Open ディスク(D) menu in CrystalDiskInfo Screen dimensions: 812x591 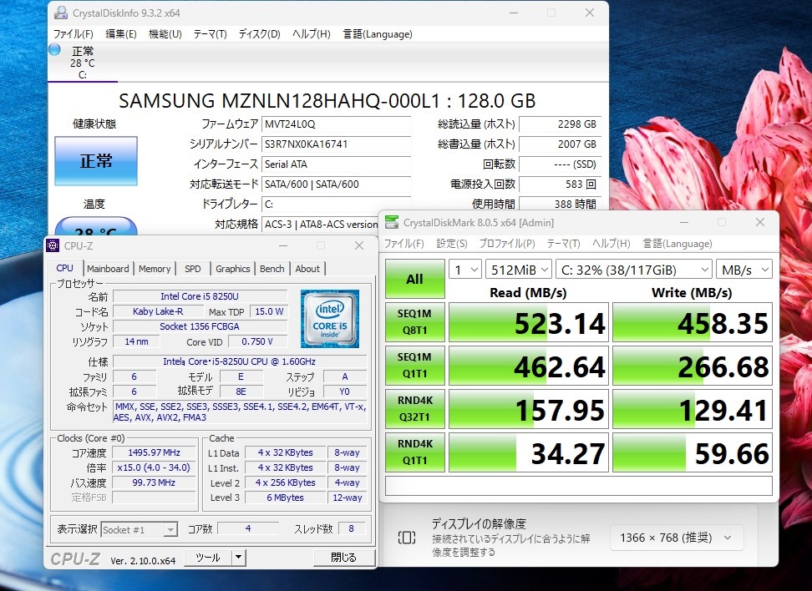click(x=260, y=34)
